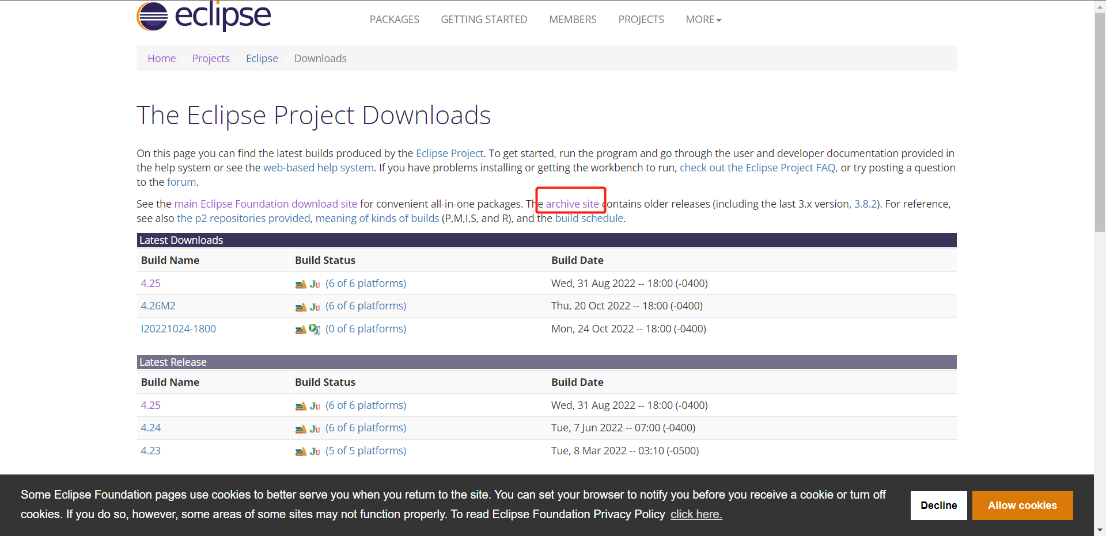This screenshot has height=536, width=1106.
Task: Open 'meaning of kinds of builds' link
Action: coord(377,219)
